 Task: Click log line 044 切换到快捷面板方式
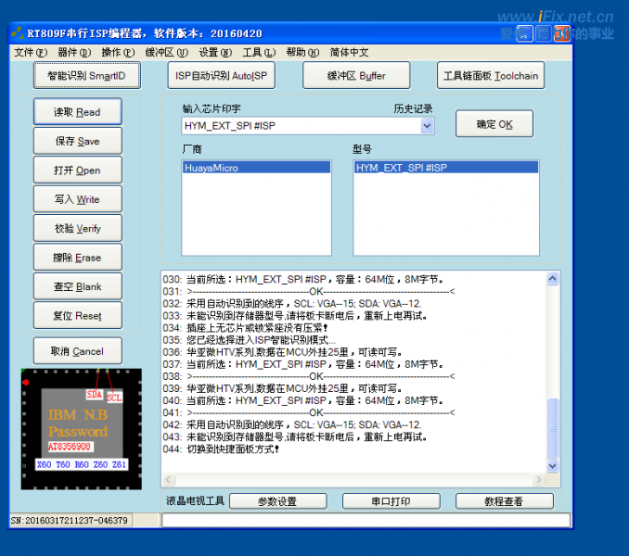221,449
